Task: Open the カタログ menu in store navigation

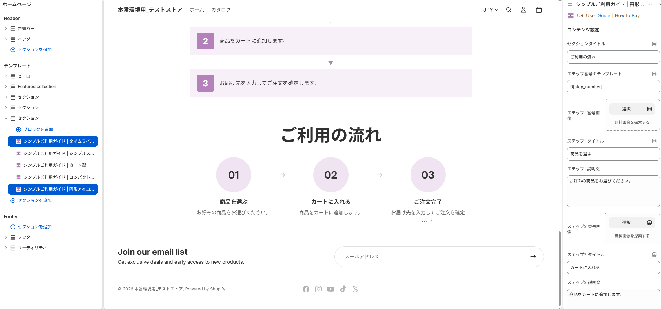Action: 221,10
